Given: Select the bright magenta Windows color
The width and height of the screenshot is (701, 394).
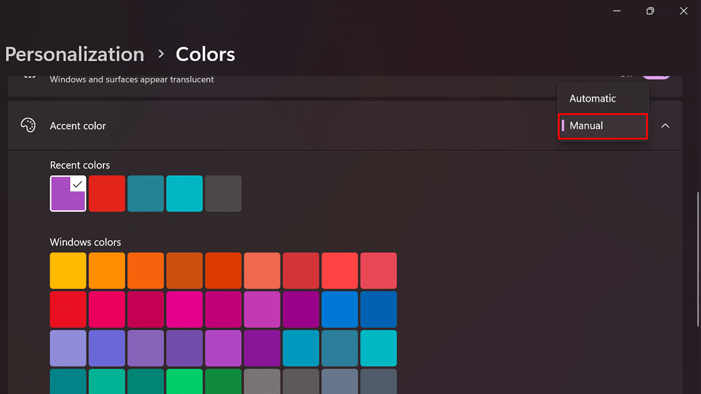Looking at the screenshot, I should 185,309.
